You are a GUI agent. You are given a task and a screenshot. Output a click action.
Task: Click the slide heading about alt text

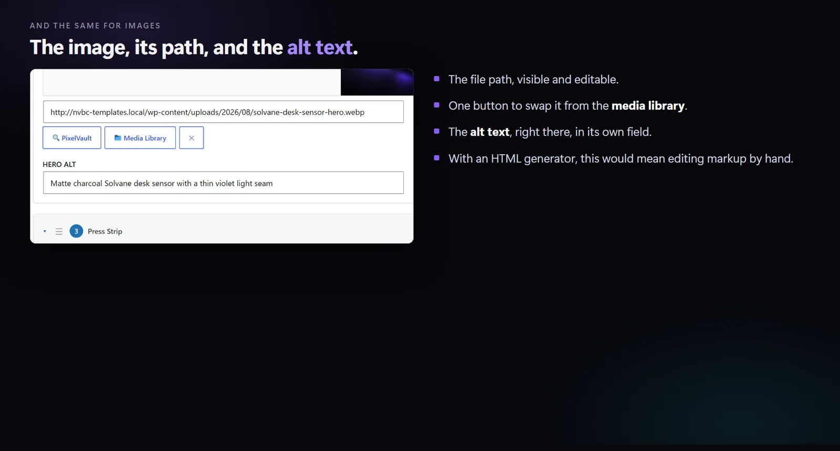coord(194,48)
